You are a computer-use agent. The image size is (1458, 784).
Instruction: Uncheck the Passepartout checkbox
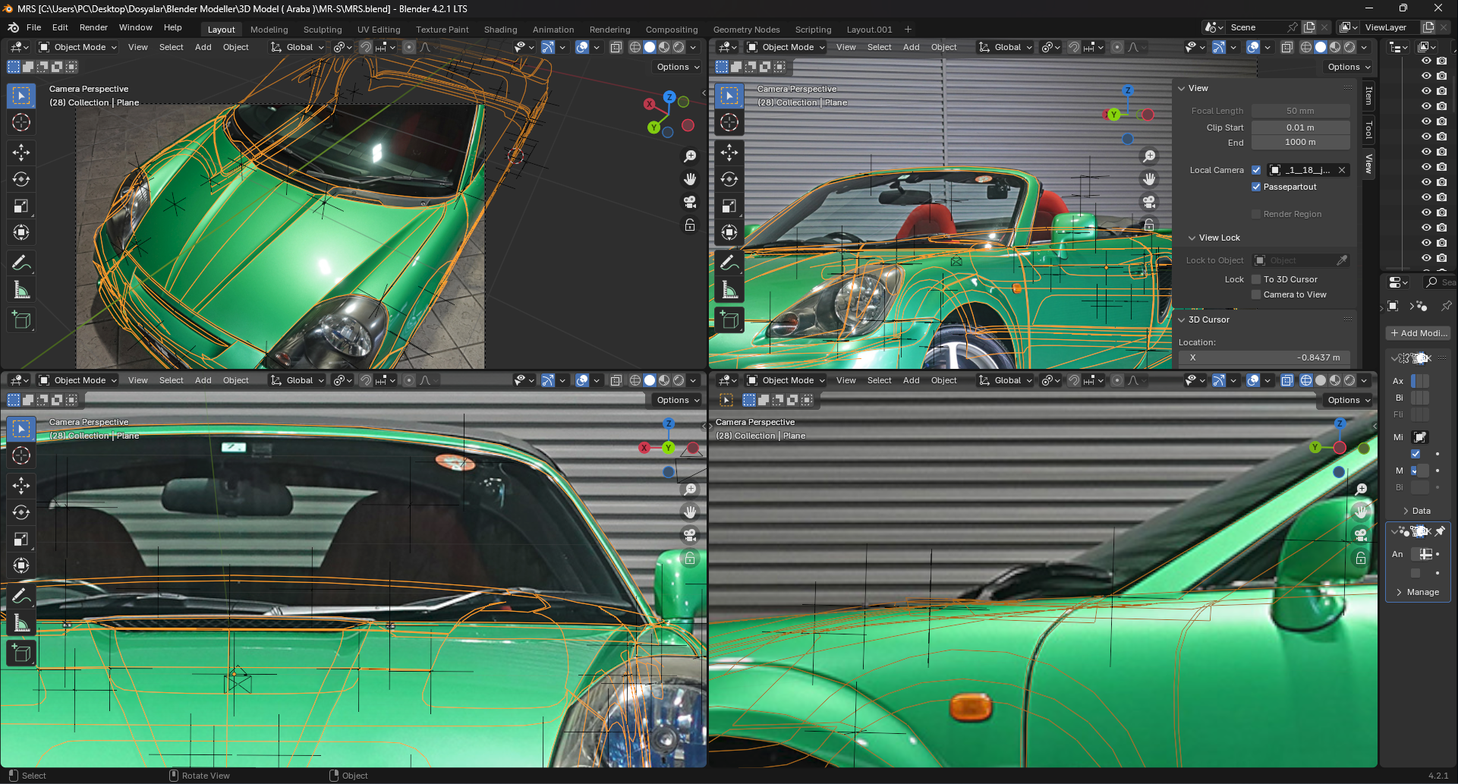(1256, 187)
